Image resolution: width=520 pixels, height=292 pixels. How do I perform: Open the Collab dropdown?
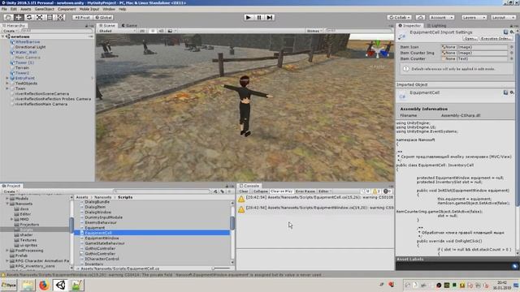(x=399, y=17)
